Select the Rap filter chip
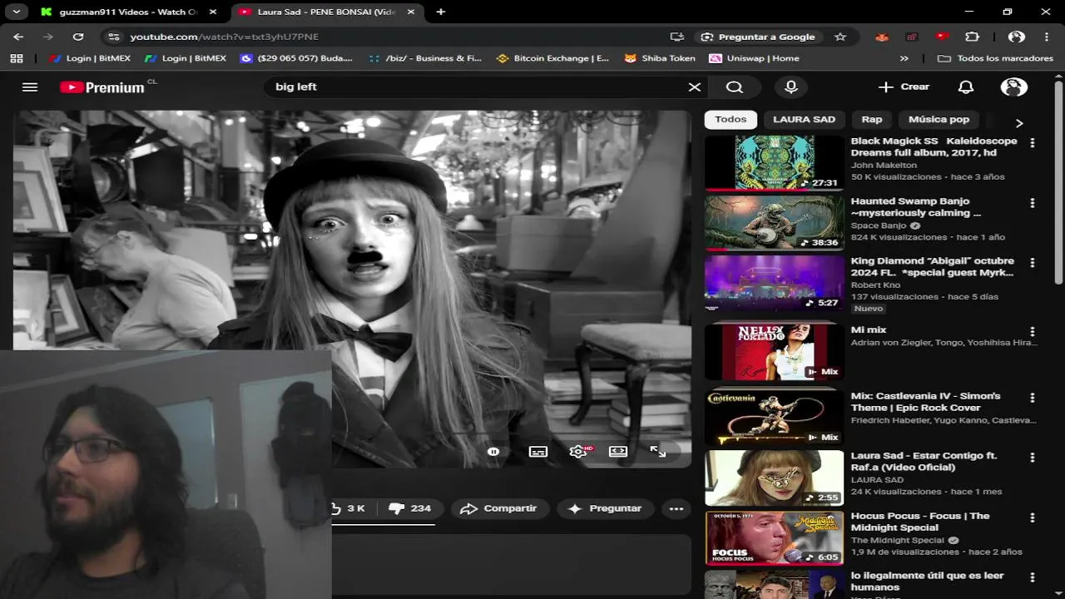The image size is (1065, 599). tap(872, 119)
